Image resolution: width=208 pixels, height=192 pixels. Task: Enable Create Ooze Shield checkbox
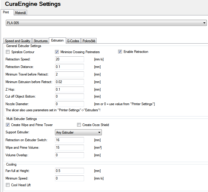coord(79,125)
